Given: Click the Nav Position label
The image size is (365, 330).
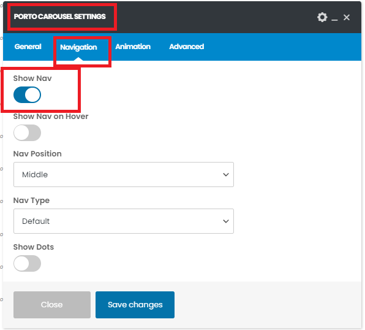Looking at the screenshot, I should pyautogui.click(x=37, y=154).
